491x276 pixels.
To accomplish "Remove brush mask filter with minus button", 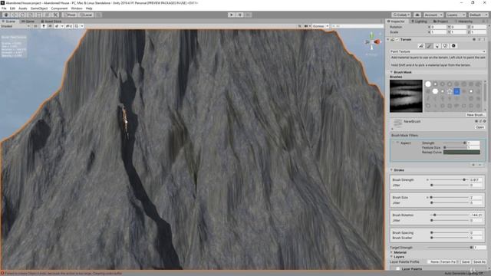I will click(480, 165).
